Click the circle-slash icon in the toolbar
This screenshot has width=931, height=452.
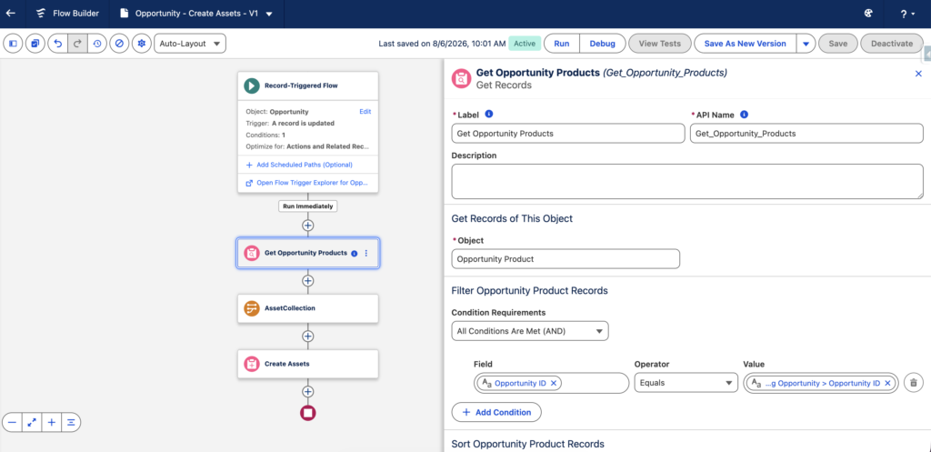click(119, 44)
